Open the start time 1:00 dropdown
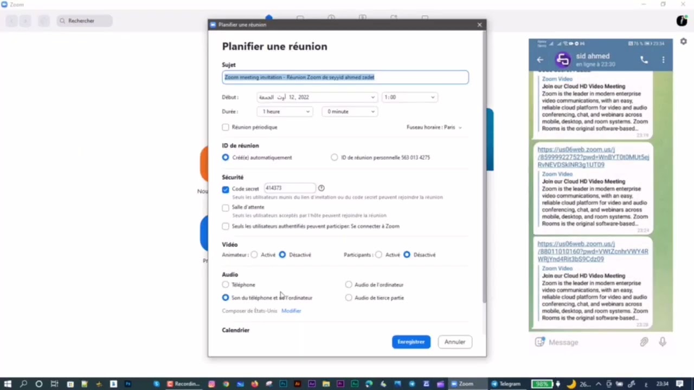 (x=409, y=97)
